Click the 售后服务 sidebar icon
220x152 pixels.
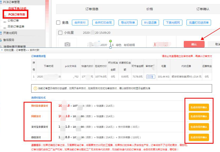click(1, 40)
